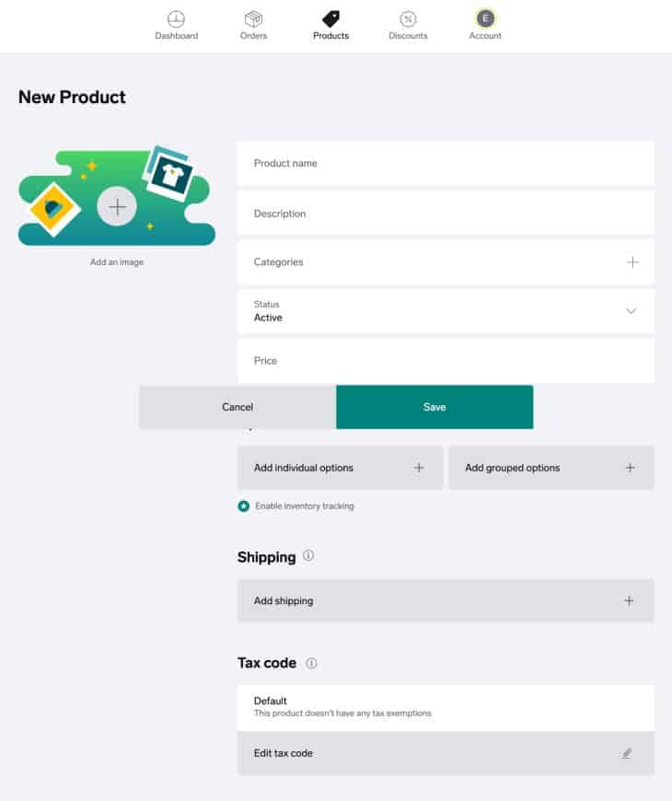
Task: Open the Shipping info tooltip icon
Action: pyautogui.click(x=307, y=556)
